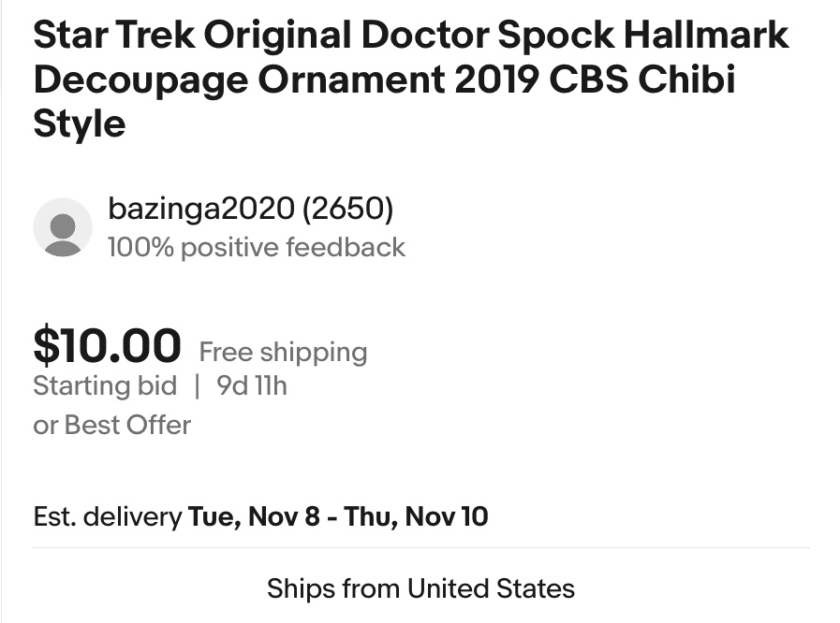Click the vertical bar after Starting bid
Image resolution: width=840 pixels, height=623 pixels.
(x=198, y=385)
